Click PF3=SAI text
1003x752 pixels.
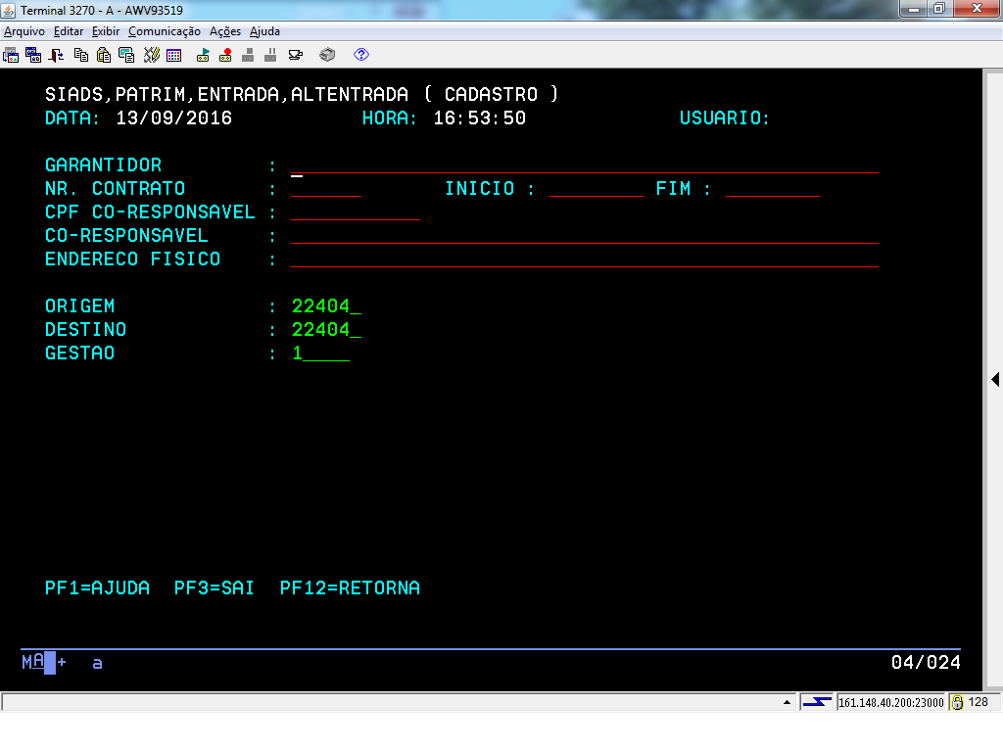(x=215, y=588)
